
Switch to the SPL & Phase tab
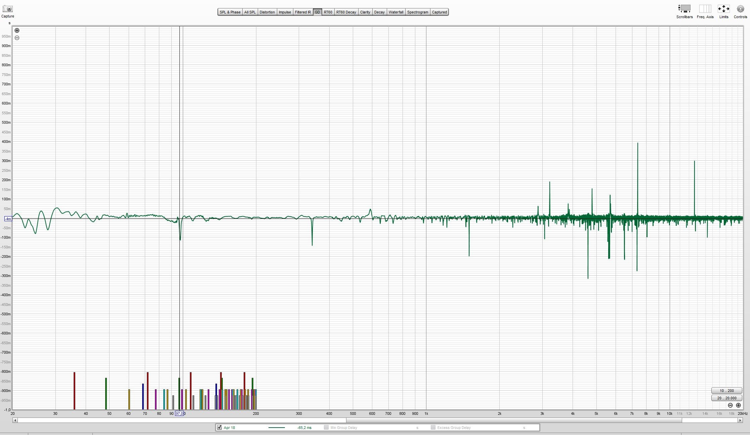pyautogui.click(x=230, y=12)
